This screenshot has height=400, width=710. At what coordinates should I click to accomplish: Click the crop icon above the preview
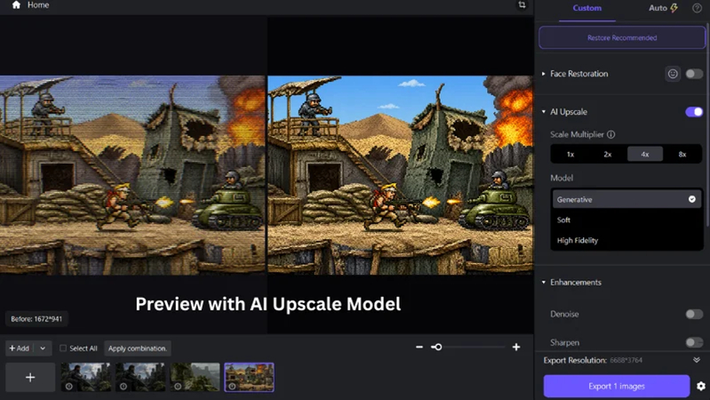(523, 5)
